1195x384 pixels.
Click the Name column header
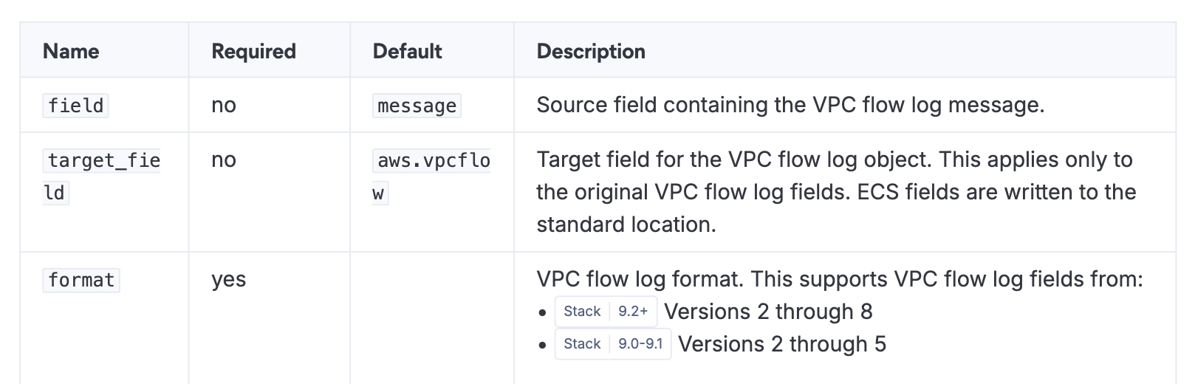[x=71, y=51]
